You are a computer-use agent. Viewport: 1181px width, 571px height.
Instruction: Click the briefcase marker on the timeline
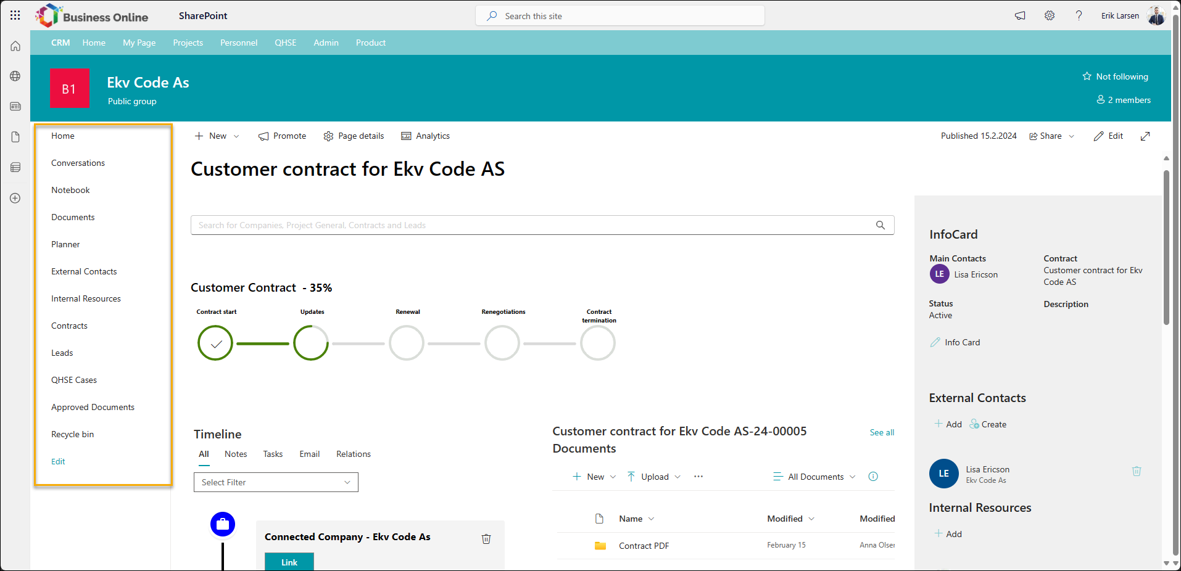click(x=223, y=524)
